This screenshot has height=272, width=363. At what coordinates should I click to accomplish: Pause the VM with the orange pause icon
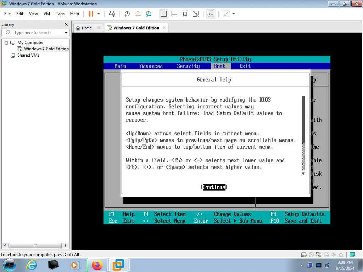pyautogui.click(x=91, y=14)
